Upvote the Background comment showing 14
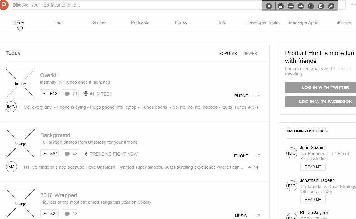The height and width of the screenshot is (219, 356). 253,167
